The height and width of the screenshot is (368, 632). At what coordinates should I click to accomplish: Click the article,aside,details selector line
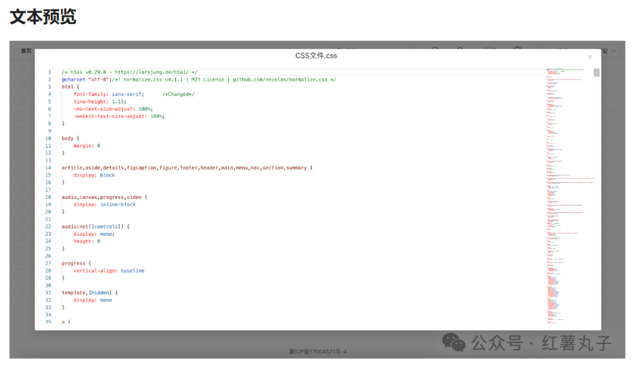(187, 168)
